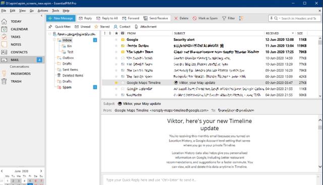323x185 pixels.
Task: Open the Tasks module icon
Action: (4, 37)
